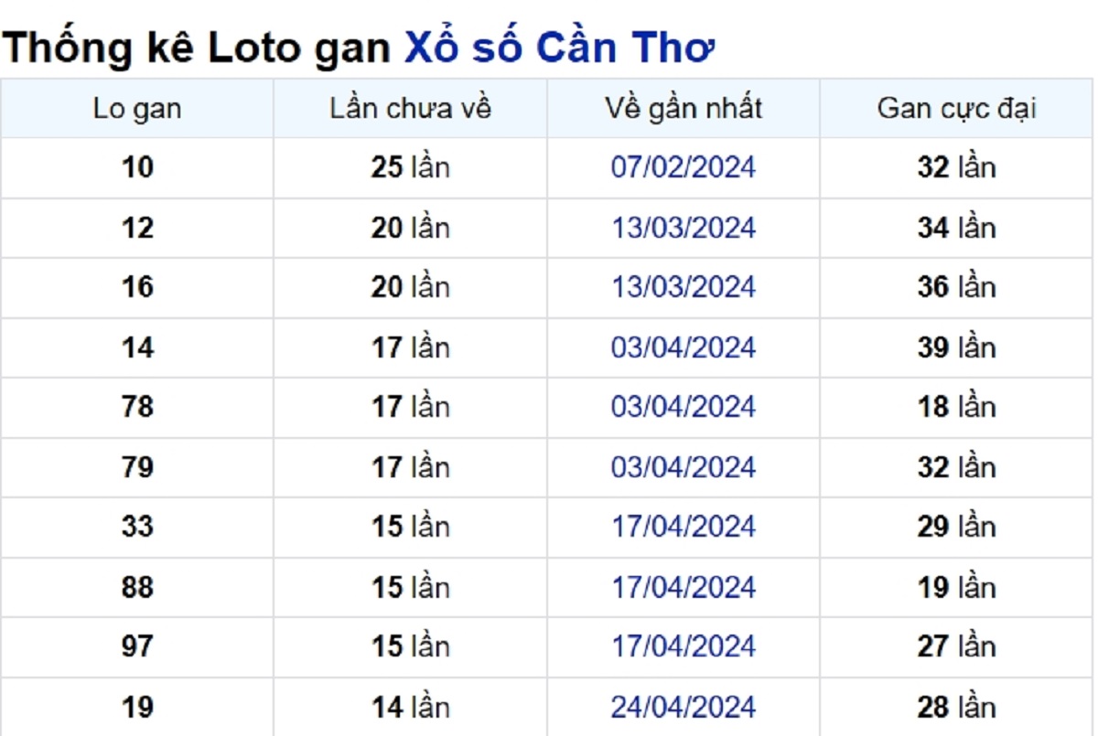Select the Lo gan column header
This screenshot has height=736, width=1098.
(137, 108)
